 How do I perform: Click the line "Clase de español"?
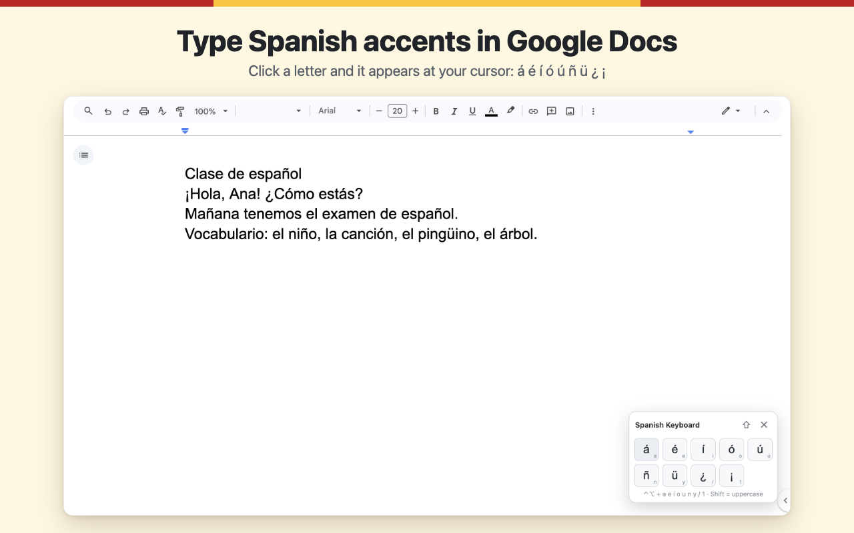(x=244, y=174)
